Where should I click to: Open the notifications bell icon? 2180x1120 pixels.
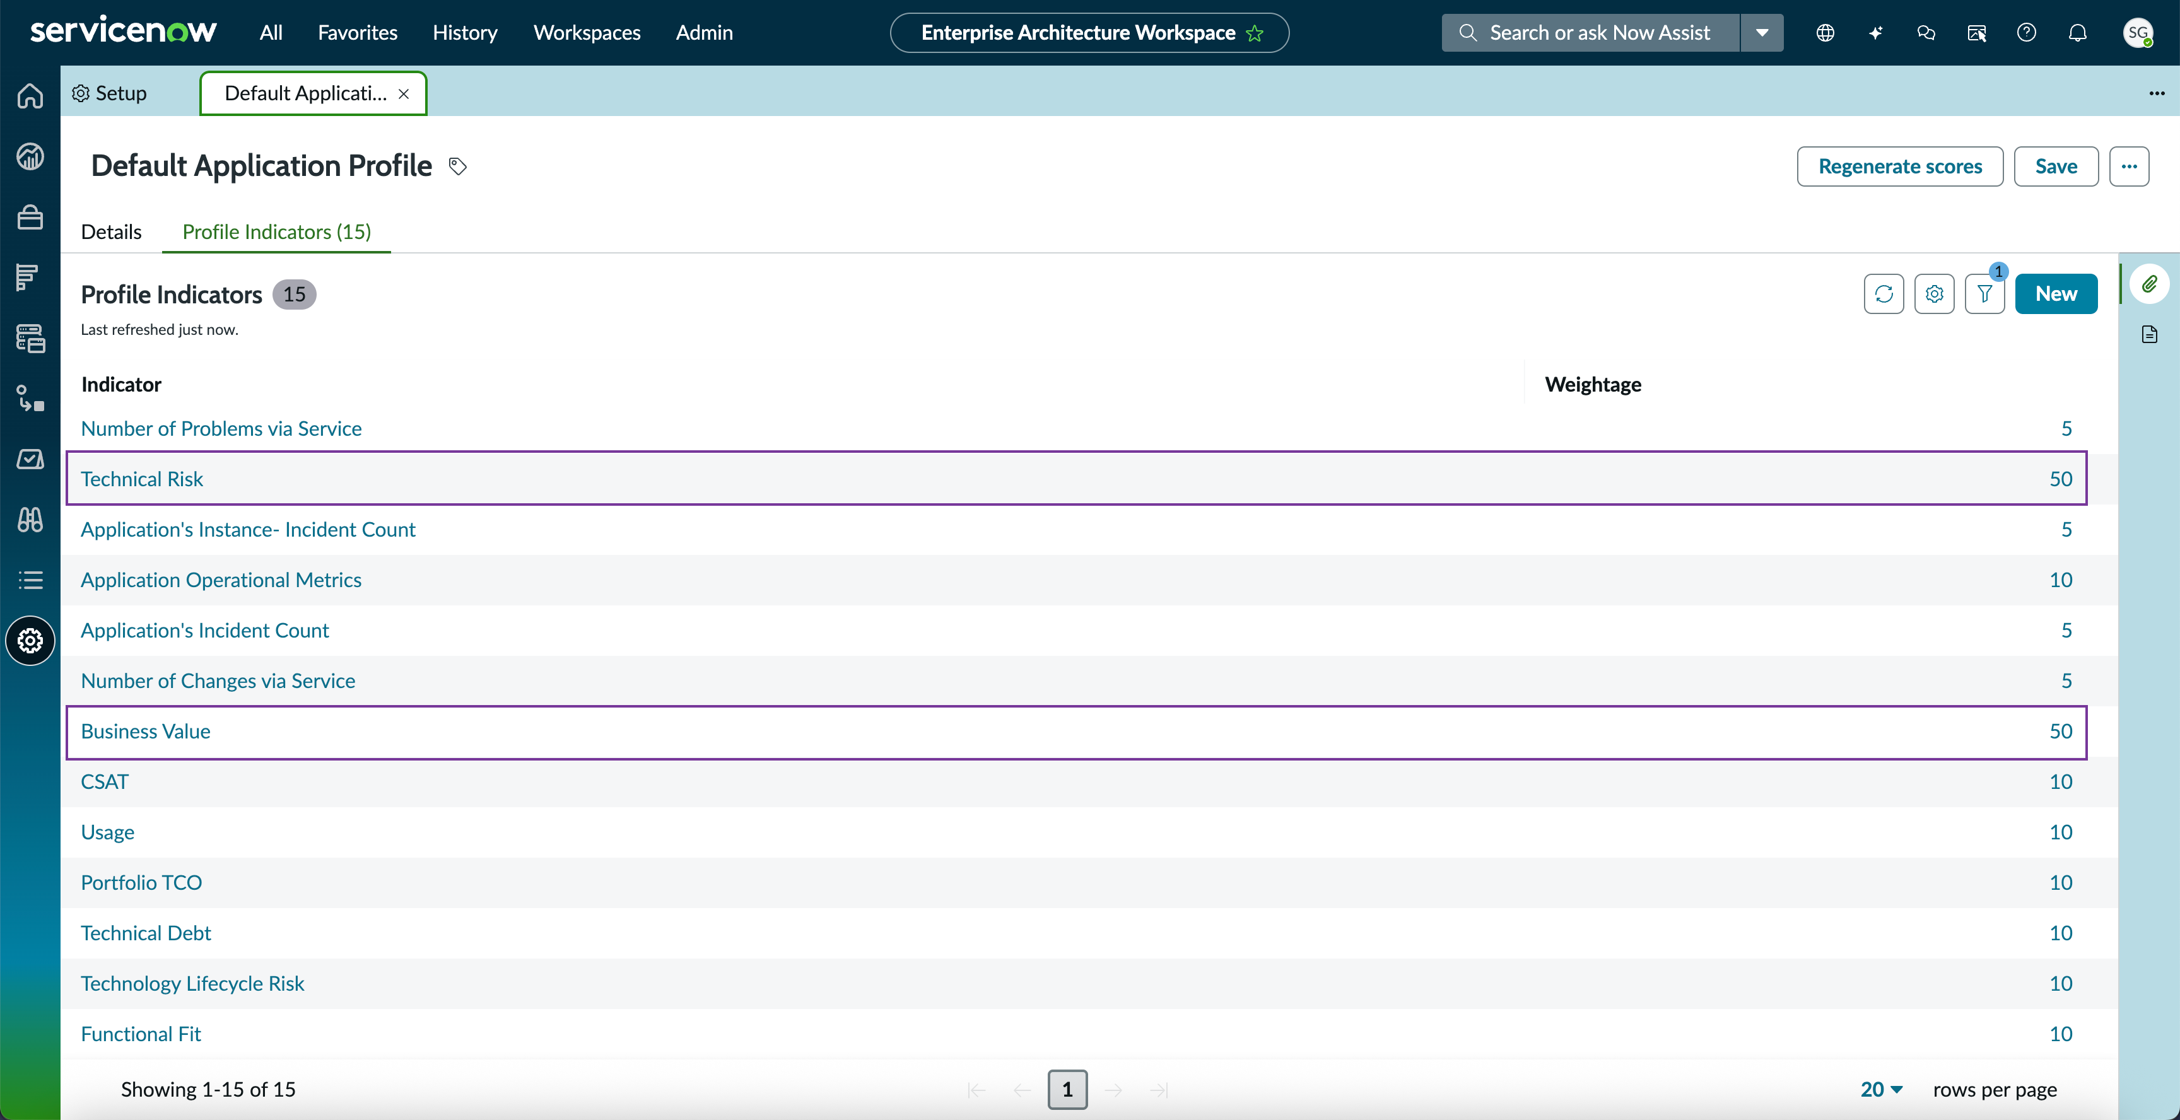coord(2078,33)
